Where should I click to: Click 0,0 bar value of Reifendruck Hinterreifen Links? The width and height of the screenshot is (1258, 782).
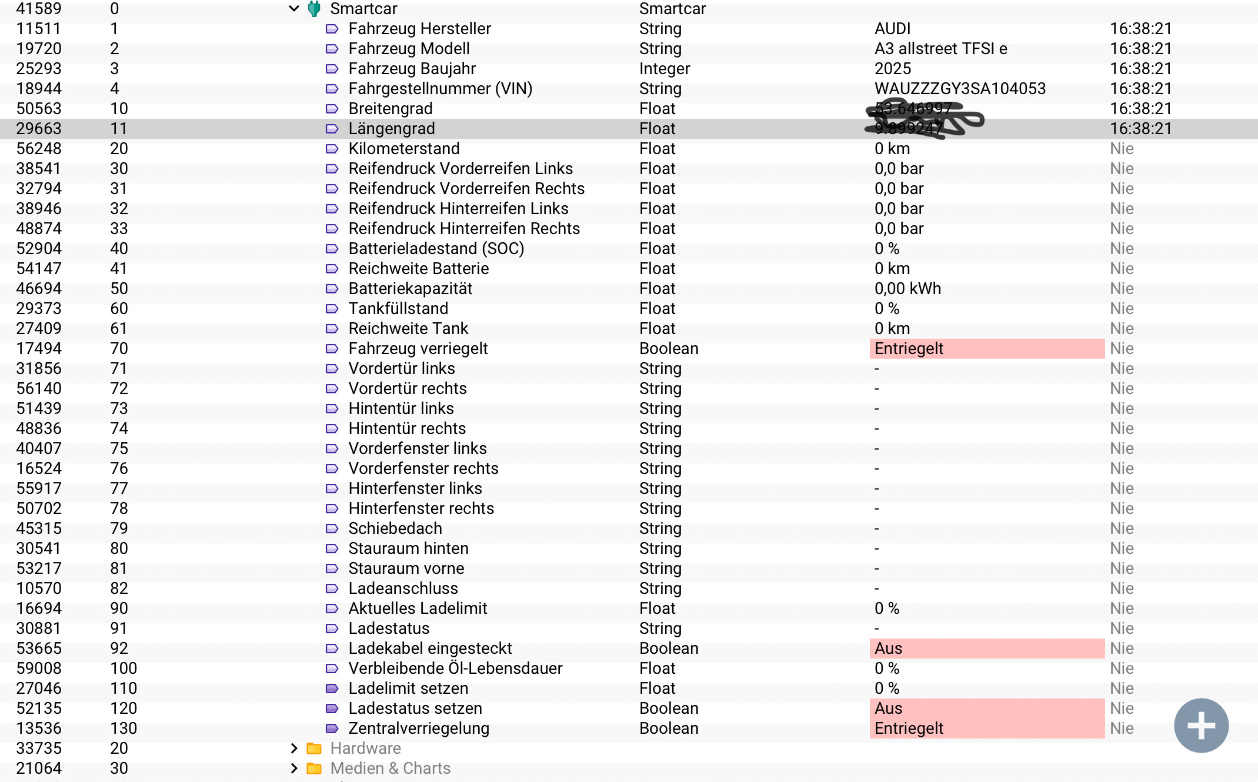pos(899,209)
